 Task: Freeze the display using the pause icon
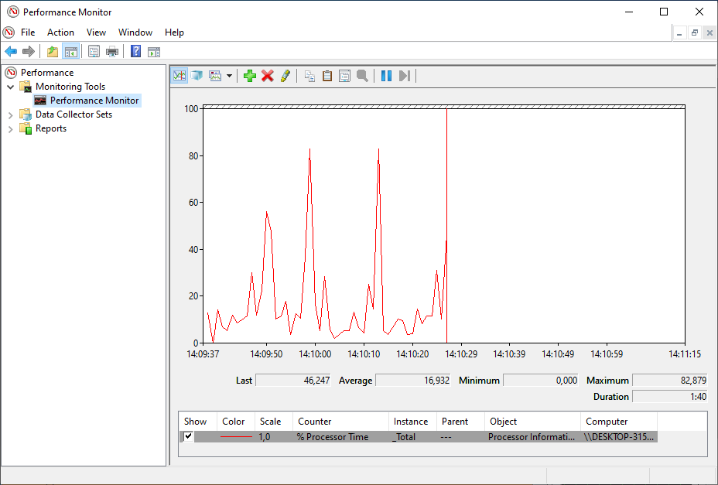pos(385,75)
